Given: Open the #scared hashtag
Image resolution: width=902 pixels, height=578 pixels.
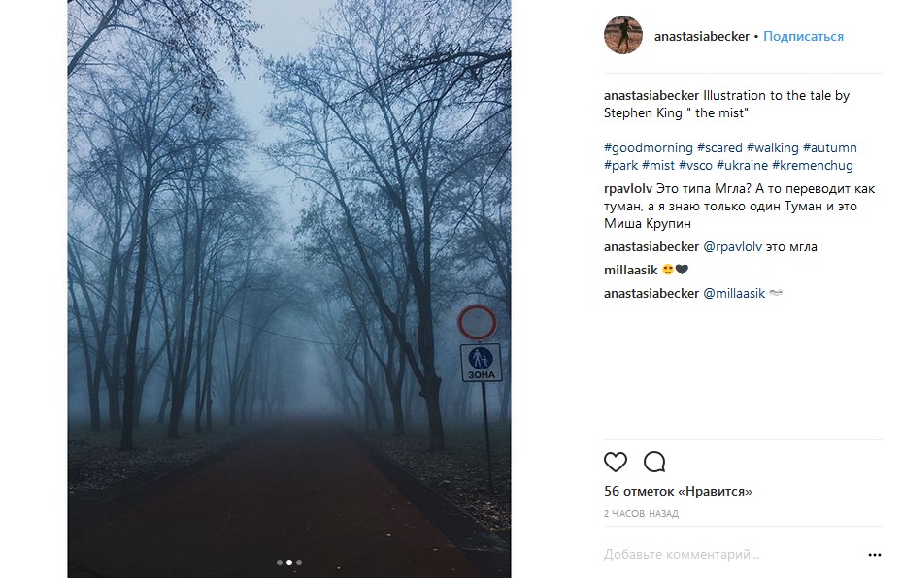Looking at the screenshot, I should coord(719,148).
